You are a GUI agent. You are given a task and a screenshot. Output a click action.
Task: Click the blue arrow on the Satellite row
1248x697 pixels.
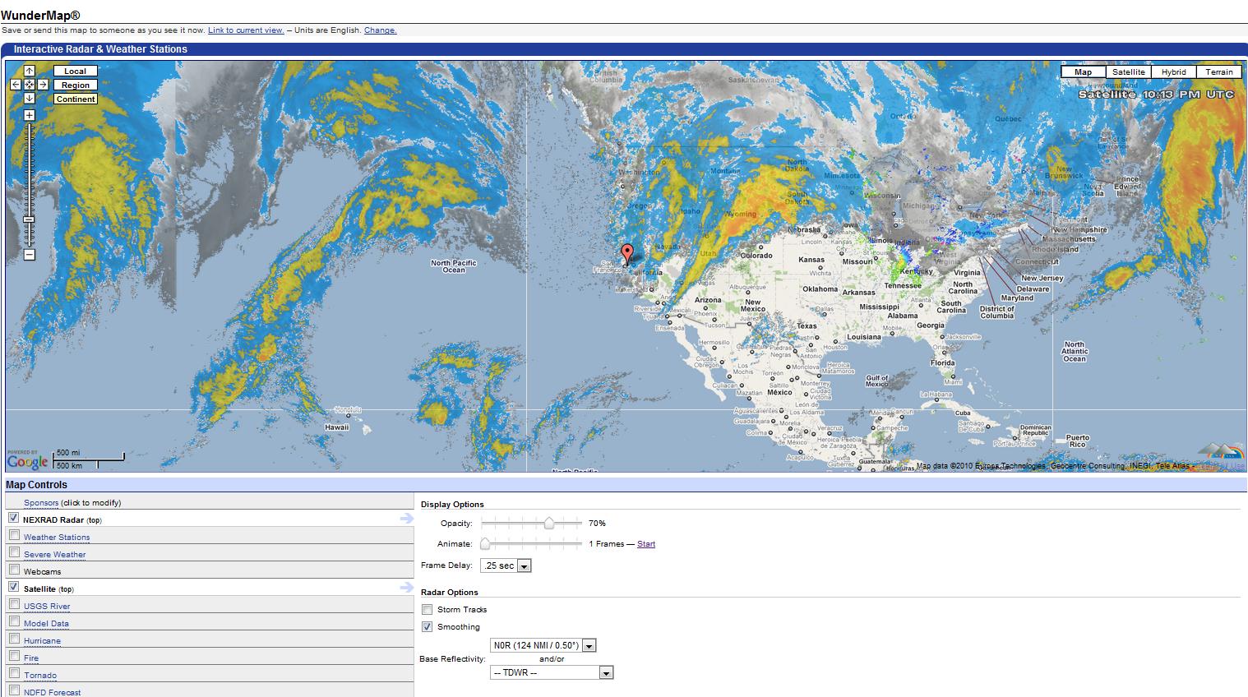(x=406, y=588)
